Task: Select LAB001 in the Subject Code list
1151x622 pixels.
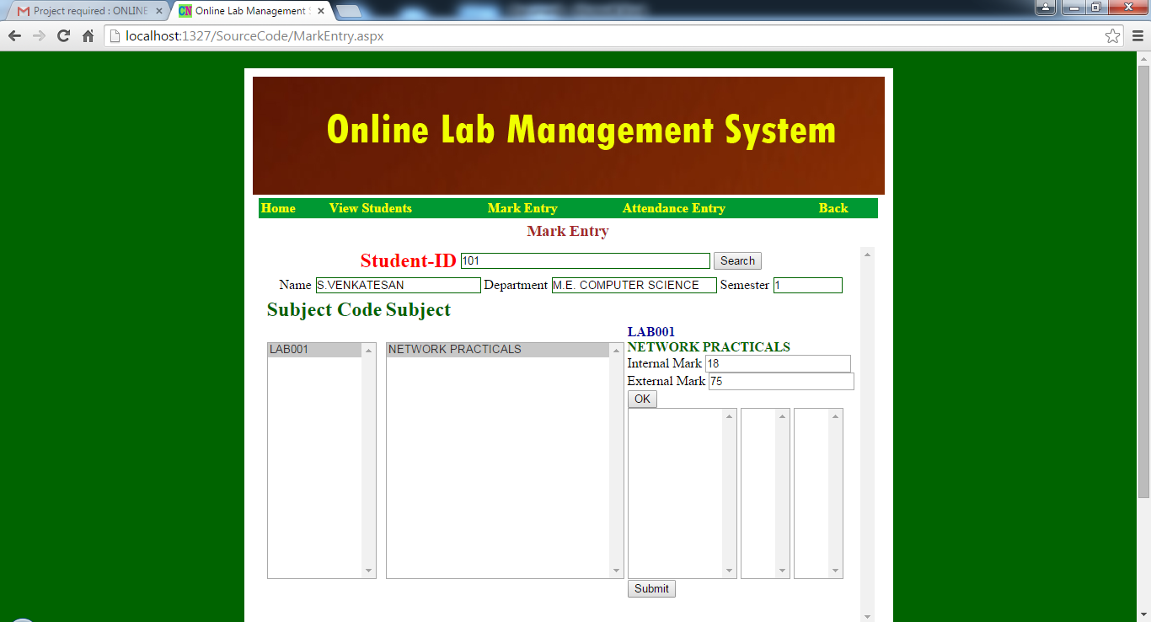Action: [314, 350]
